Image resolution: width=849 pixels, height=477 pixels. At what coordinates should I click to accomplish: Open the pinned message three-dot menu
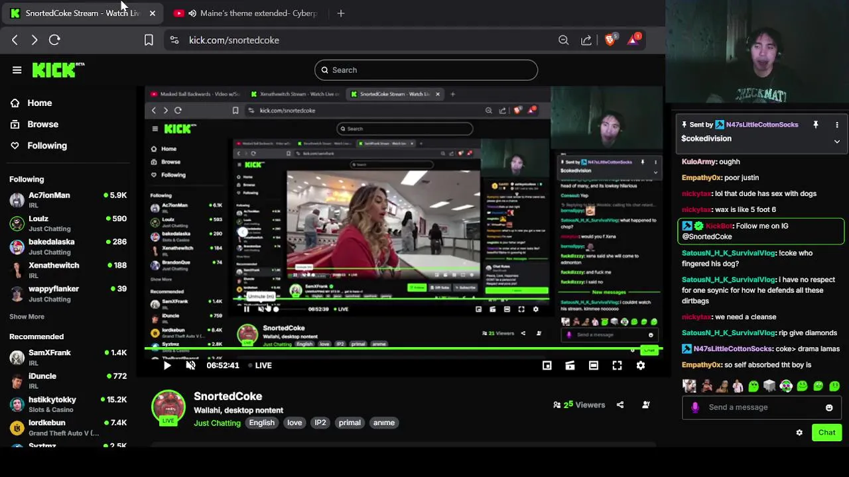click(837, 125)
